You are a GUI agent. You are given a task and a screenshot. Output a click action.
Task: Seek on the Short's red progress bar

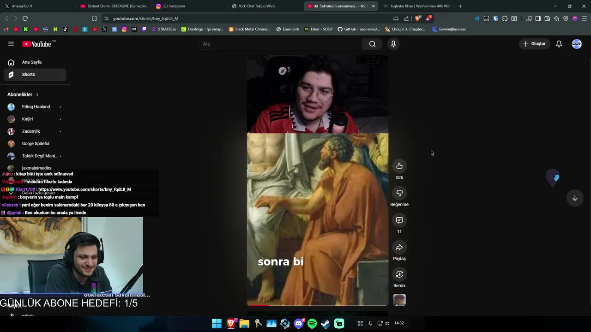(x=318, y=305)
